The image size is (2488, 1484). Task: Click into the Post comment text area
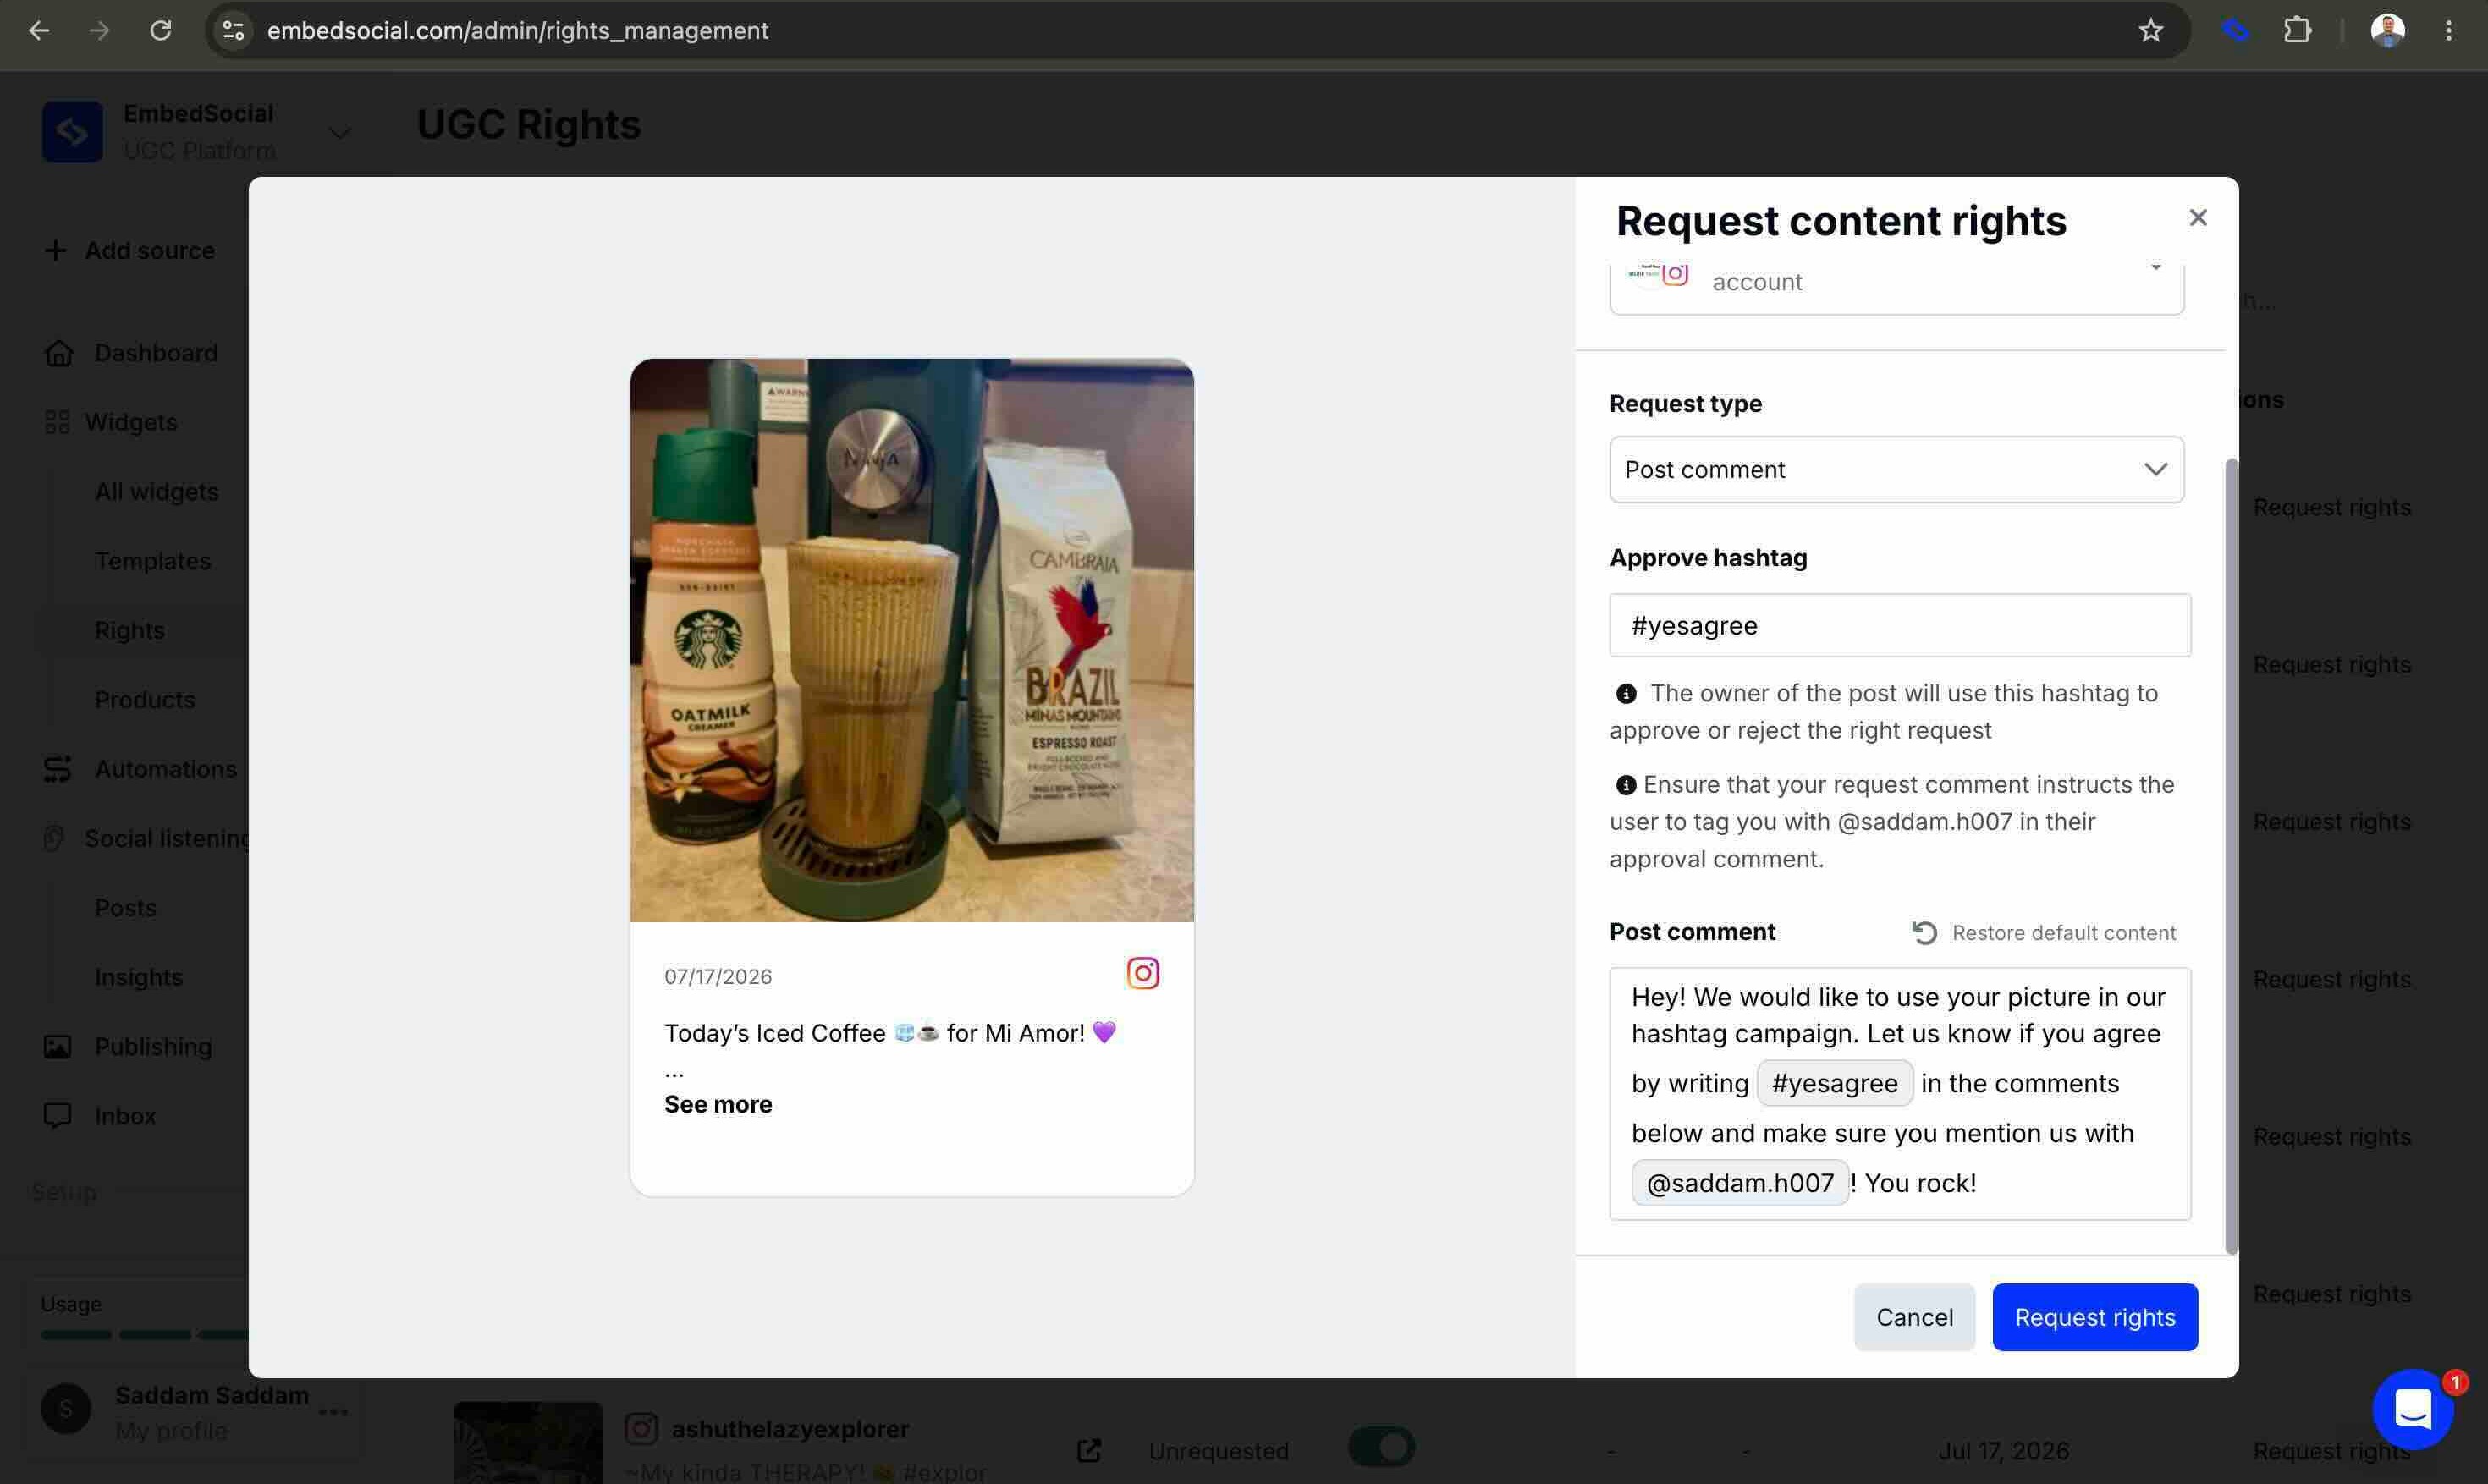pos(1899,1093)
